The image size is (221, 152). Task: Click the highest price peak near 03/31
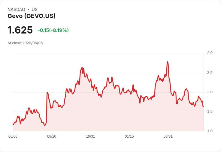click(x=168, y=62)
